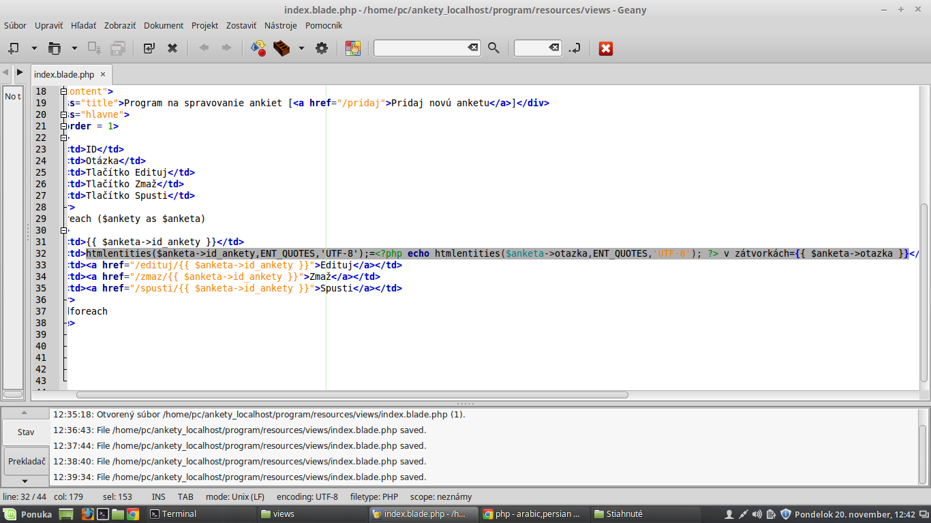The height and width of the screenshot is (523, 931).
Task: Collapse the fold marker on line 18
Action: click(x=64, y=91)
